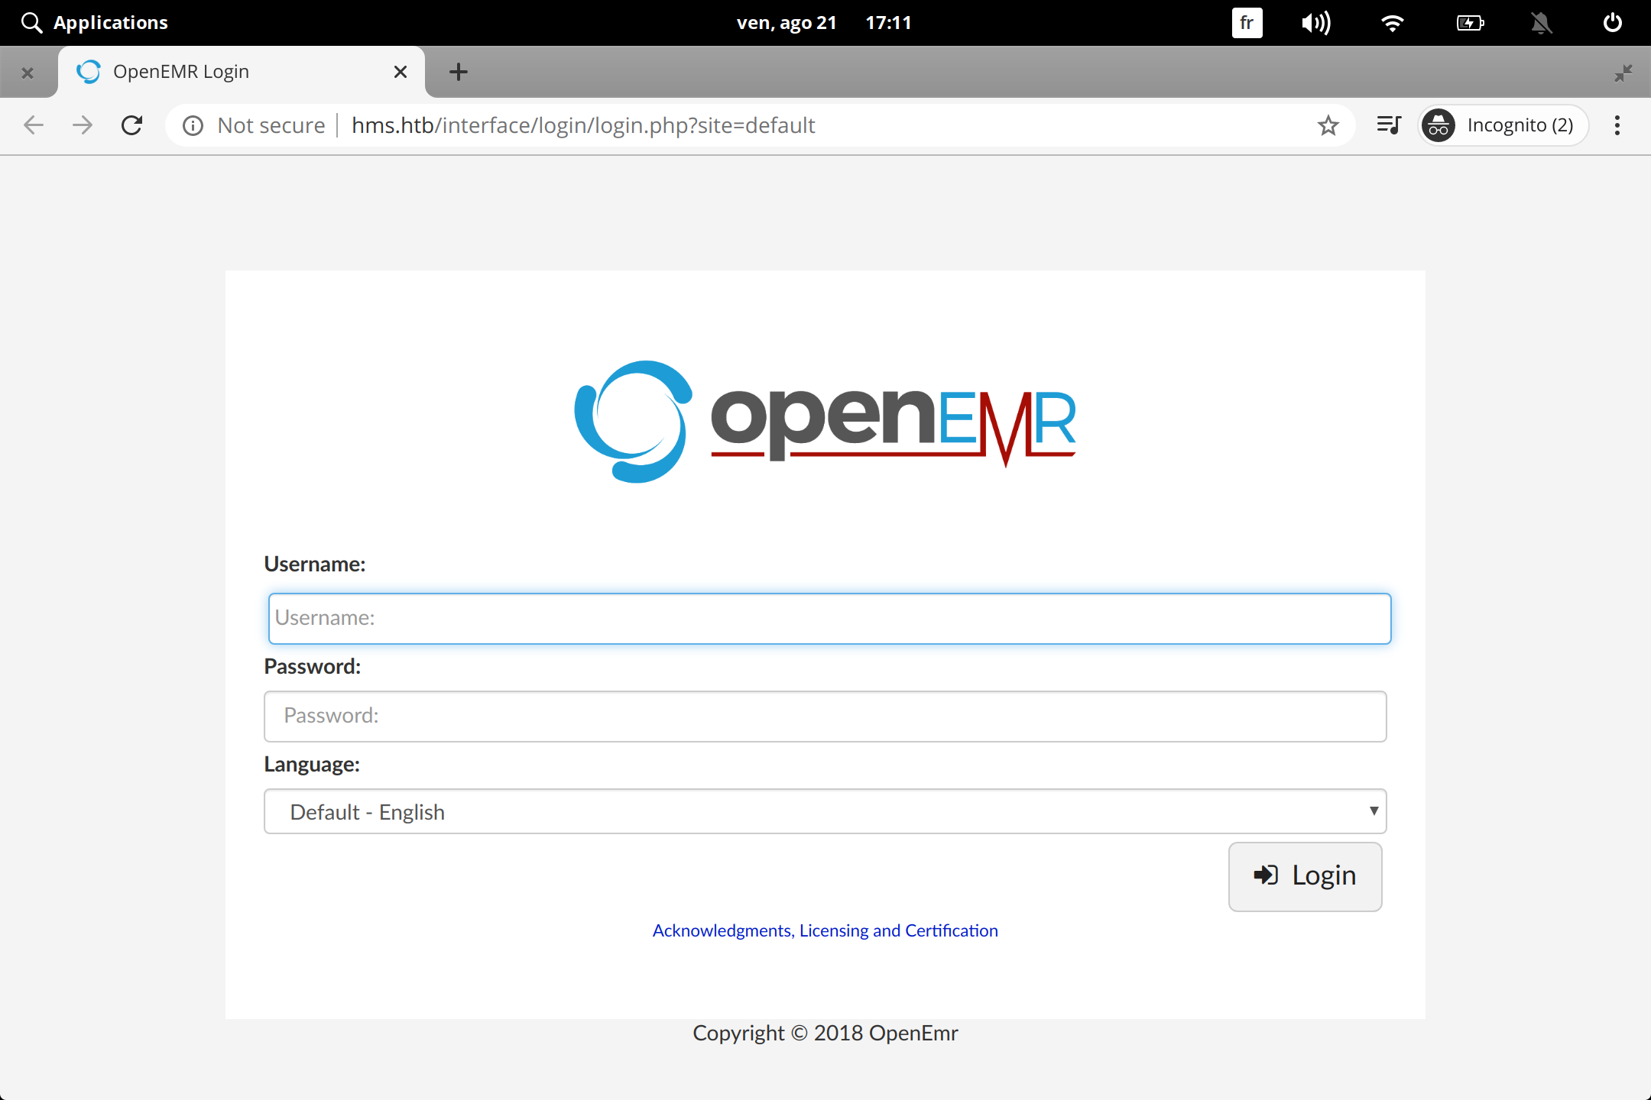Viewport: 1651px width, 1100px height.
Task: Bookmark this page with the star icon
Action: tap(1328, 125)
